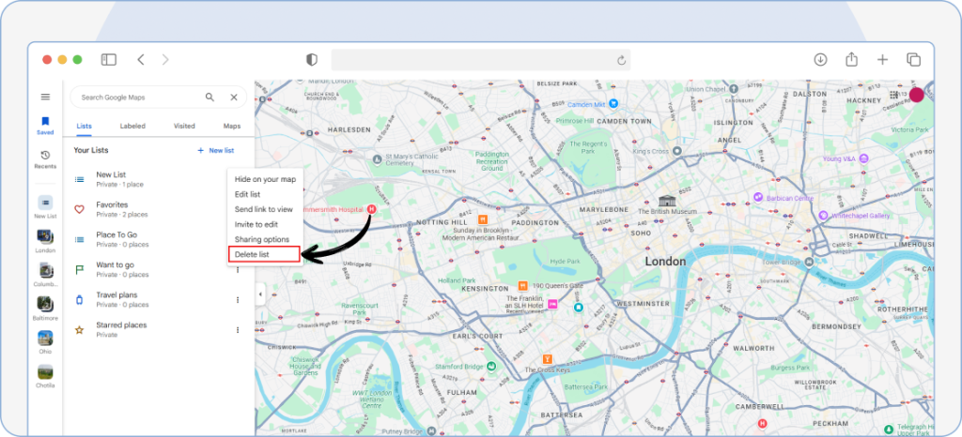Click the Travel plans suitcase icon
This screenshot has width=962, height=437.
pos(79,299)
